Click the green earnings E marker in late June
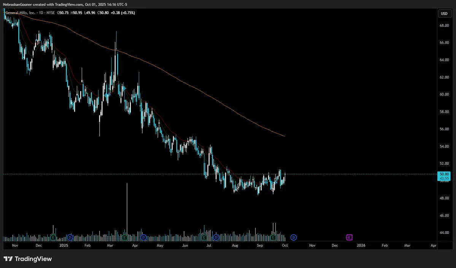 pyautogui.click(x=204, y=238)
